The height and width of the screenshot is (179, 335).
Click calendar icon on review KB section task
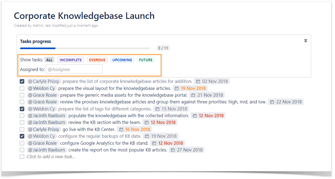147,122
